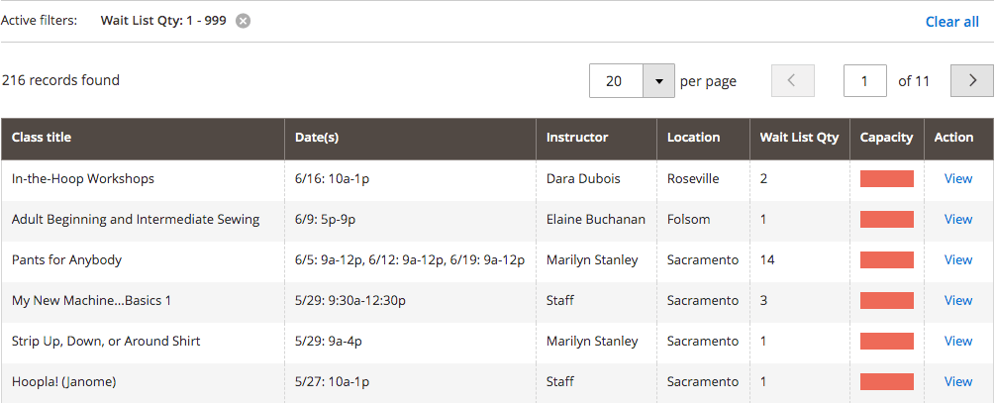Image resolution: width=995 pixels, height=403 pixels.
Task: Go to the previous page of records
Action: point(792,80)
